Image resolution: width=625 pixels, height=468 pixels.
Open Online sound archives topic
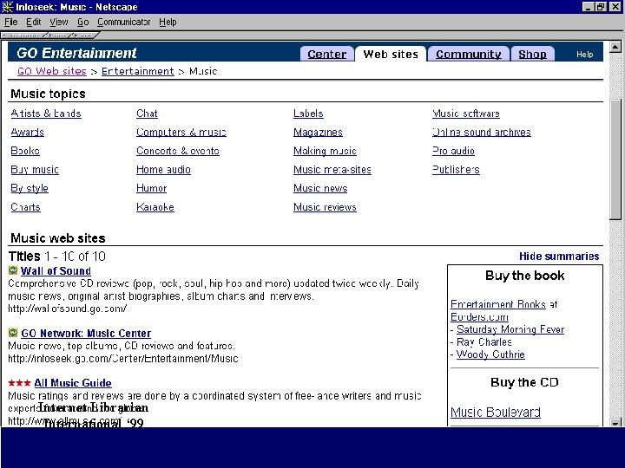tap(482, 132)
